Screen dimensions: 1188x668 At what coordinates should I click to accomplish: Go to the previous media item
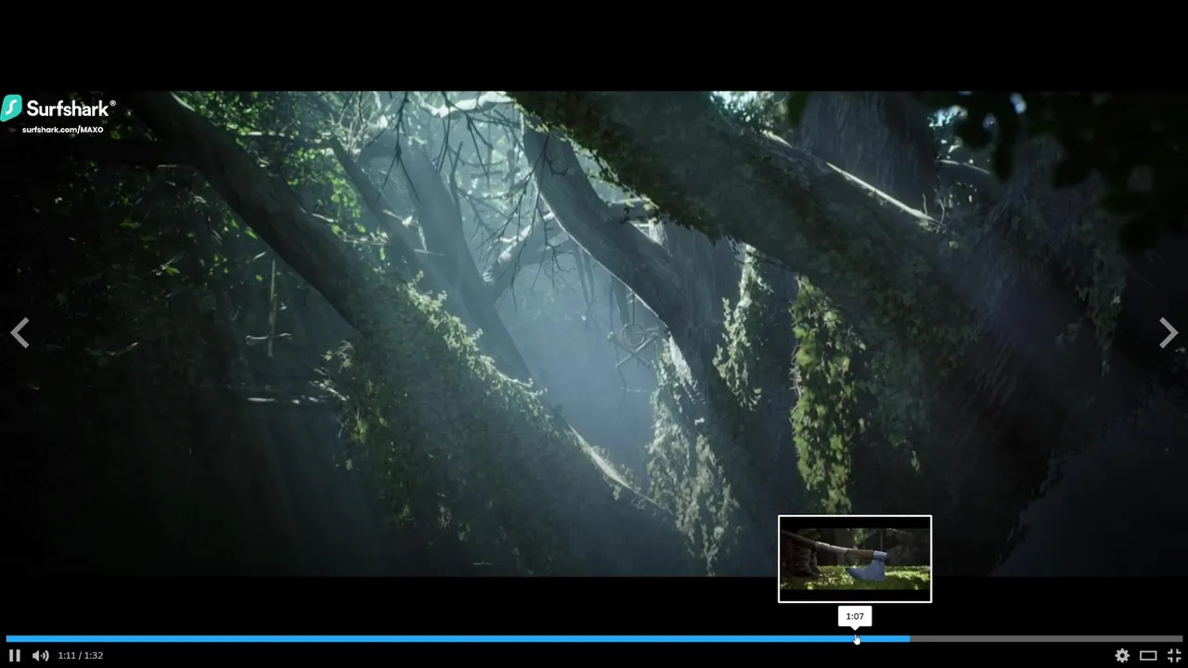pyautogui.click(x=19, y=332)
